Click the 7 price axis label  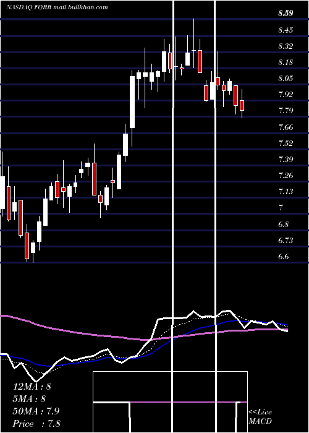281,208
